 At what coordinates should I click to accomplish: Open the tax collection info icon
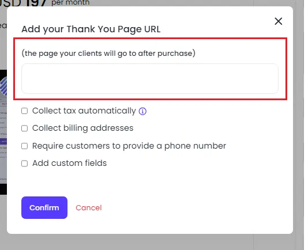(x=142, y=111)
